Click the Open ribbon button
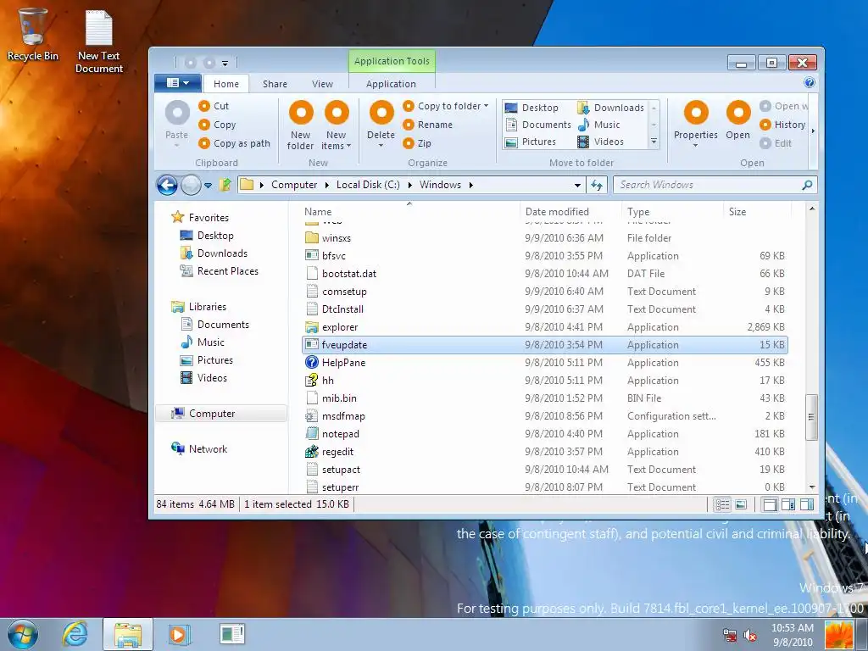The width and height of the screenshot is (868, 651). (x=738, y=120)
